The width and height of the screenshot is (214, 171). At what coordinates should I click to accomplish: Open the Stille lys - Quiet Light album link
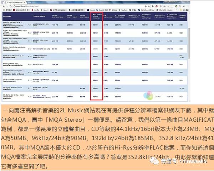(x=41, y=80)
